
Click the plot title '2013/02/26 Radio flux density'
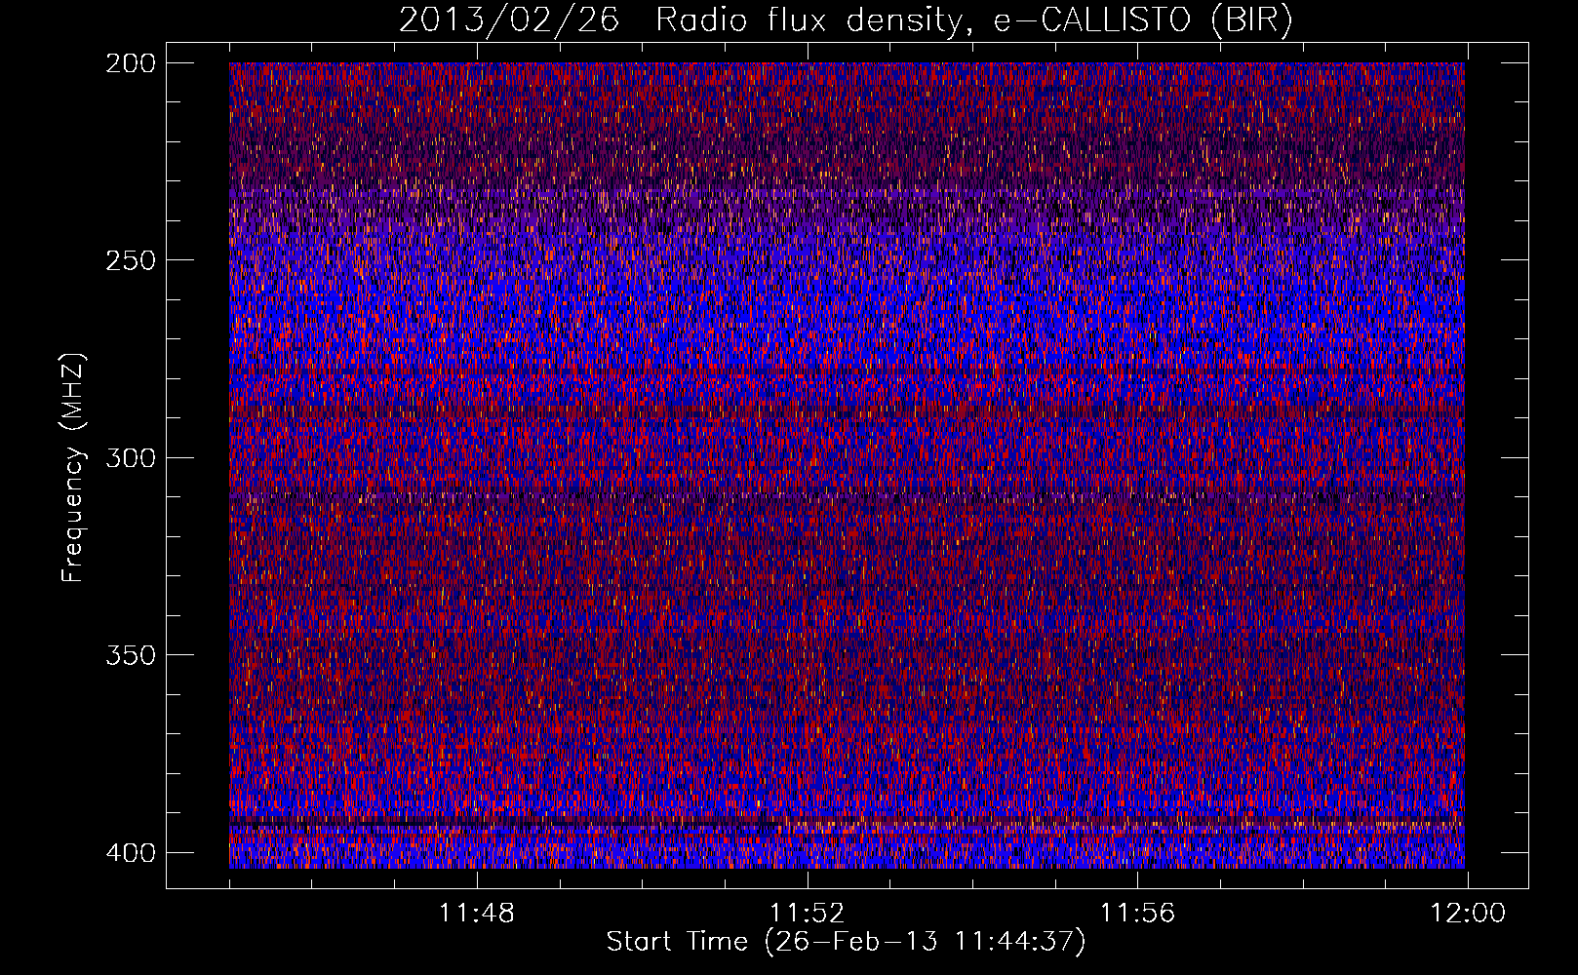(x=846, y=20)
